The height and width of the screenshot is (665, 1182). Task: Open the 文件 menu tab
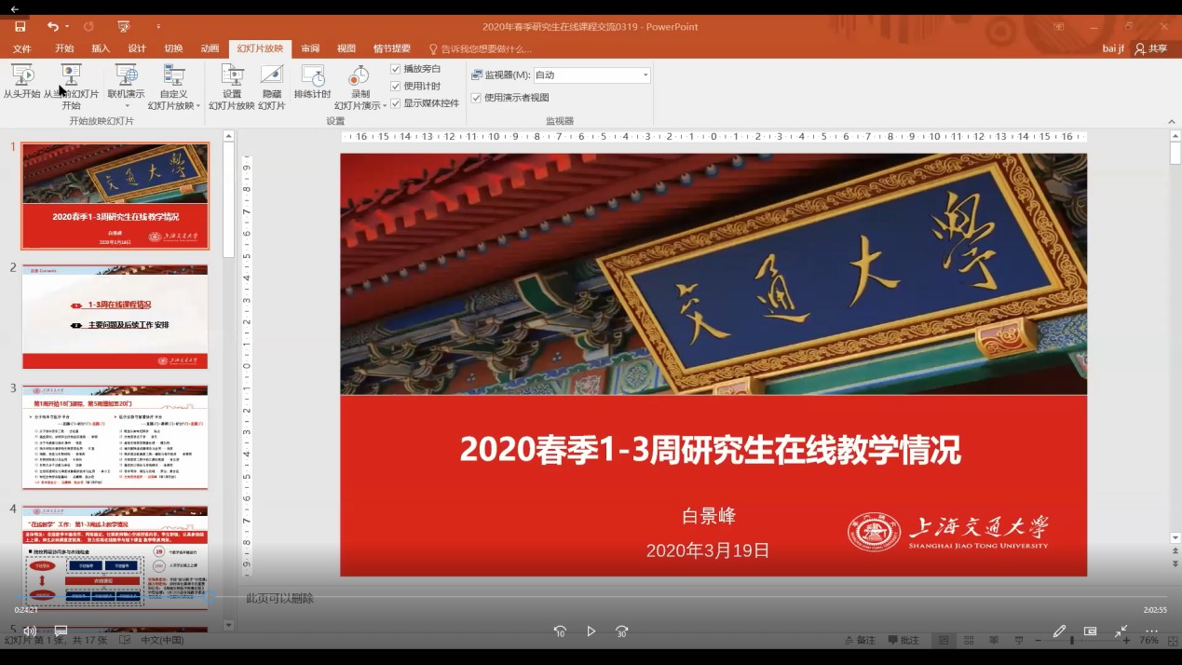tap(21, 48)
